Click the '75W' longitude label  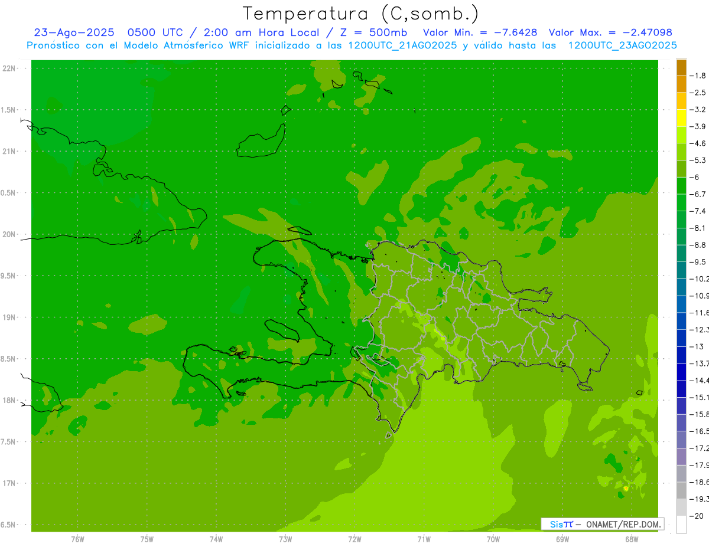(x=147, y=539)
